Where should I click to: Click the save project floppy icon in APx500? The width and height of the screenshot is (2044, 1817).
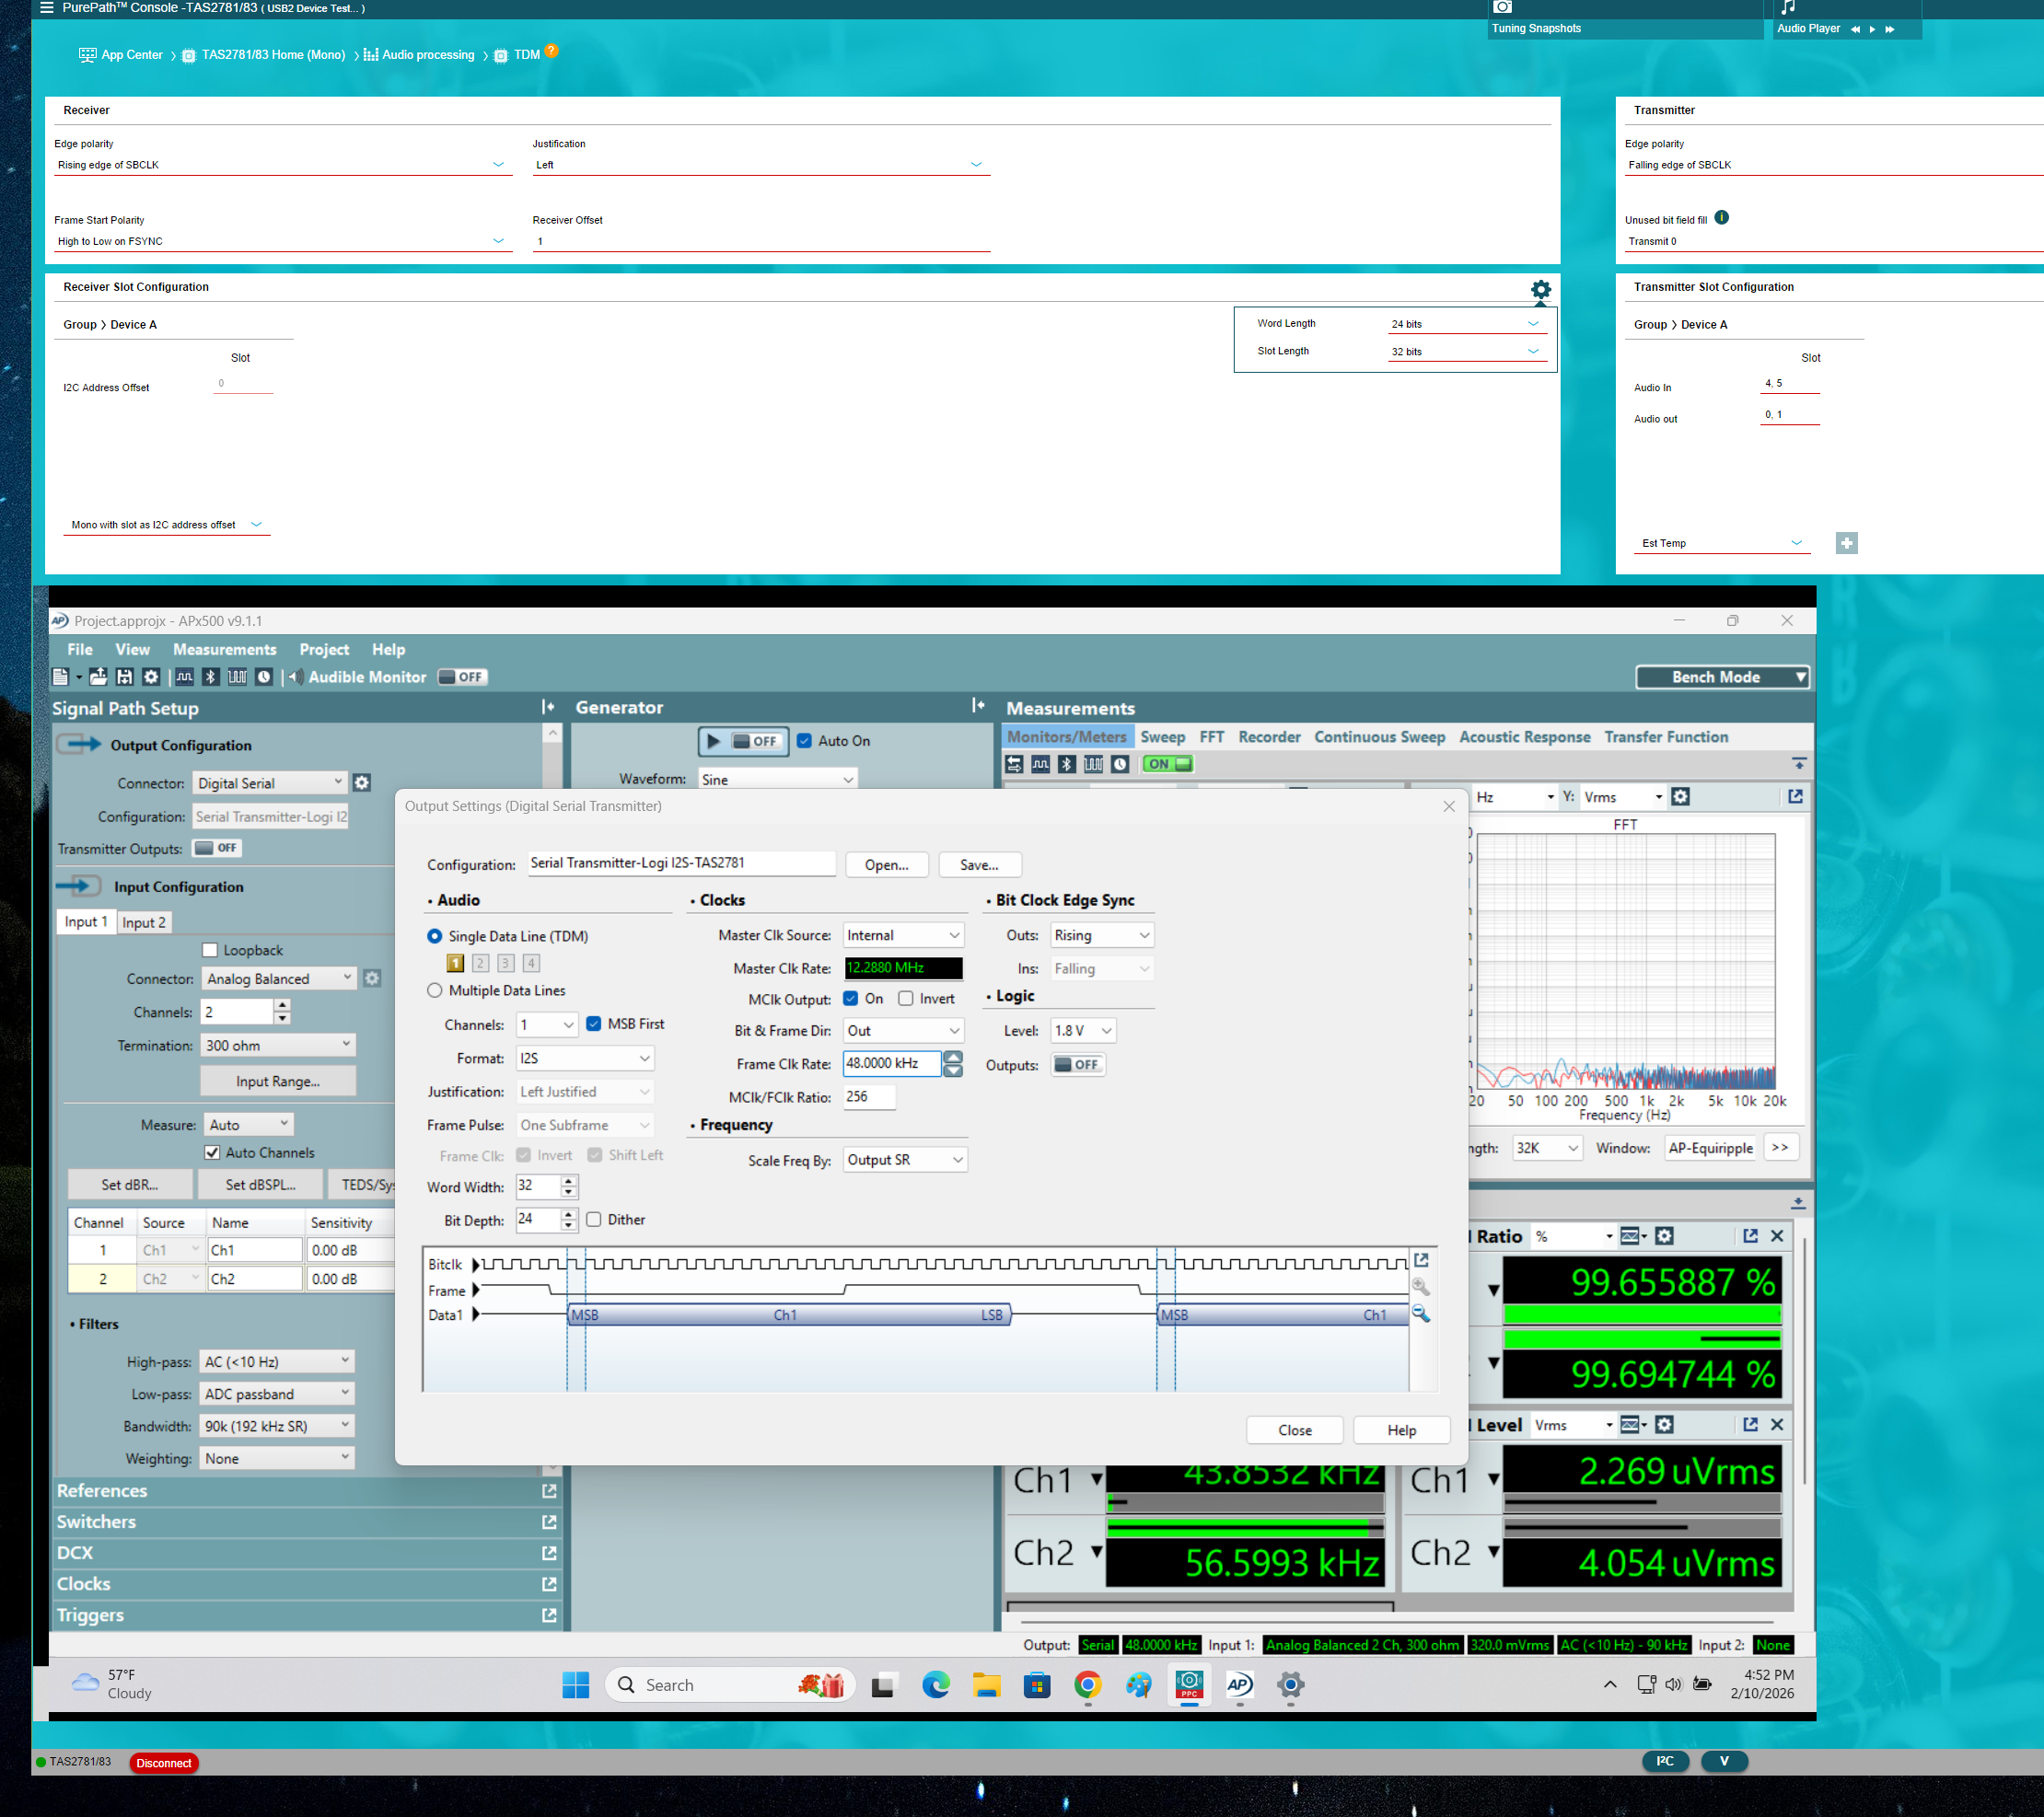pos(124,677)
